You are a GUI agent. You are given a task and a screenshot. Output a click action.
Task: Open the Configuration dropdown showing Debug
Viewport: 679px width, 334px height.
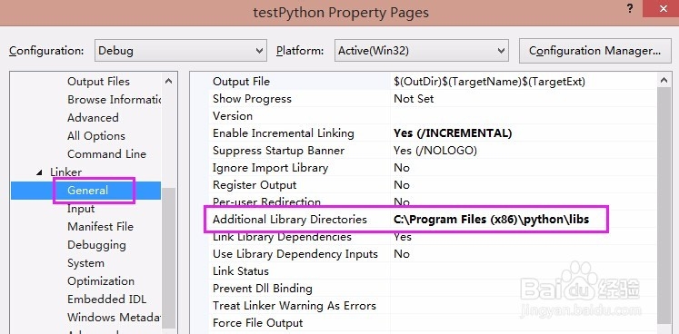click(x=181, y=51)
